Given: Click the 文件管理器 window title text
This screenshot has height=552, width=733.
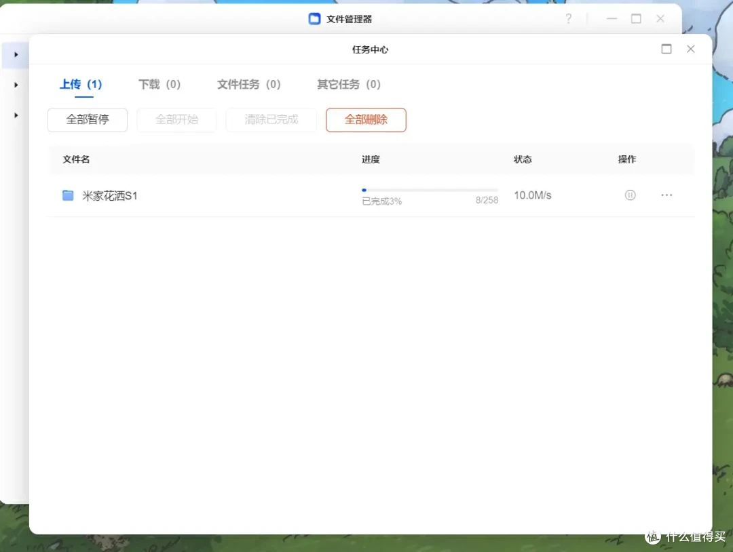Looking at the screenshot, I should click(x=350, y=19).
